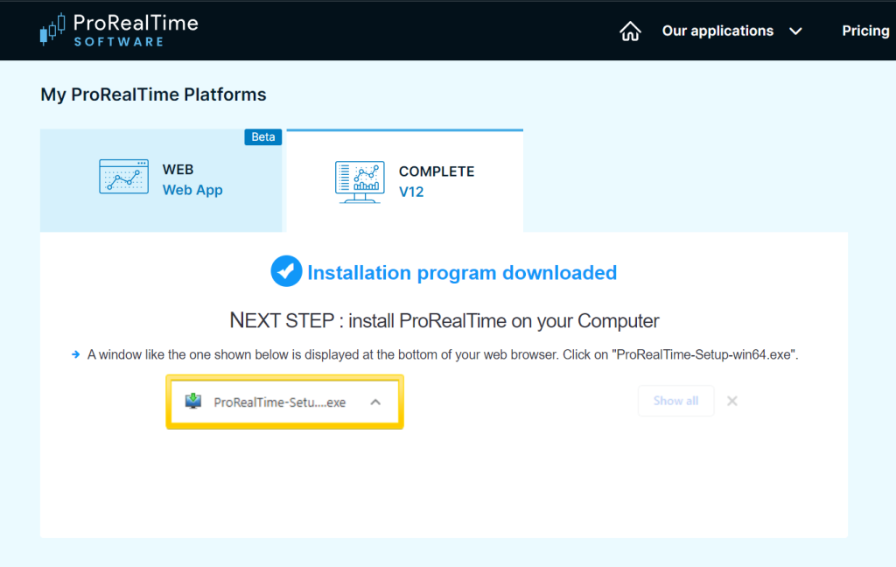Click the installer file icon in download bar
The image size is (896, 567).
coord(193,402)
